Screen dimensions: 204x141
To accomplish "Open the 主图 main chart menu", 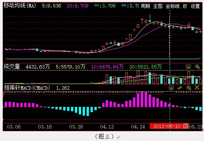I will pos(158,6).
